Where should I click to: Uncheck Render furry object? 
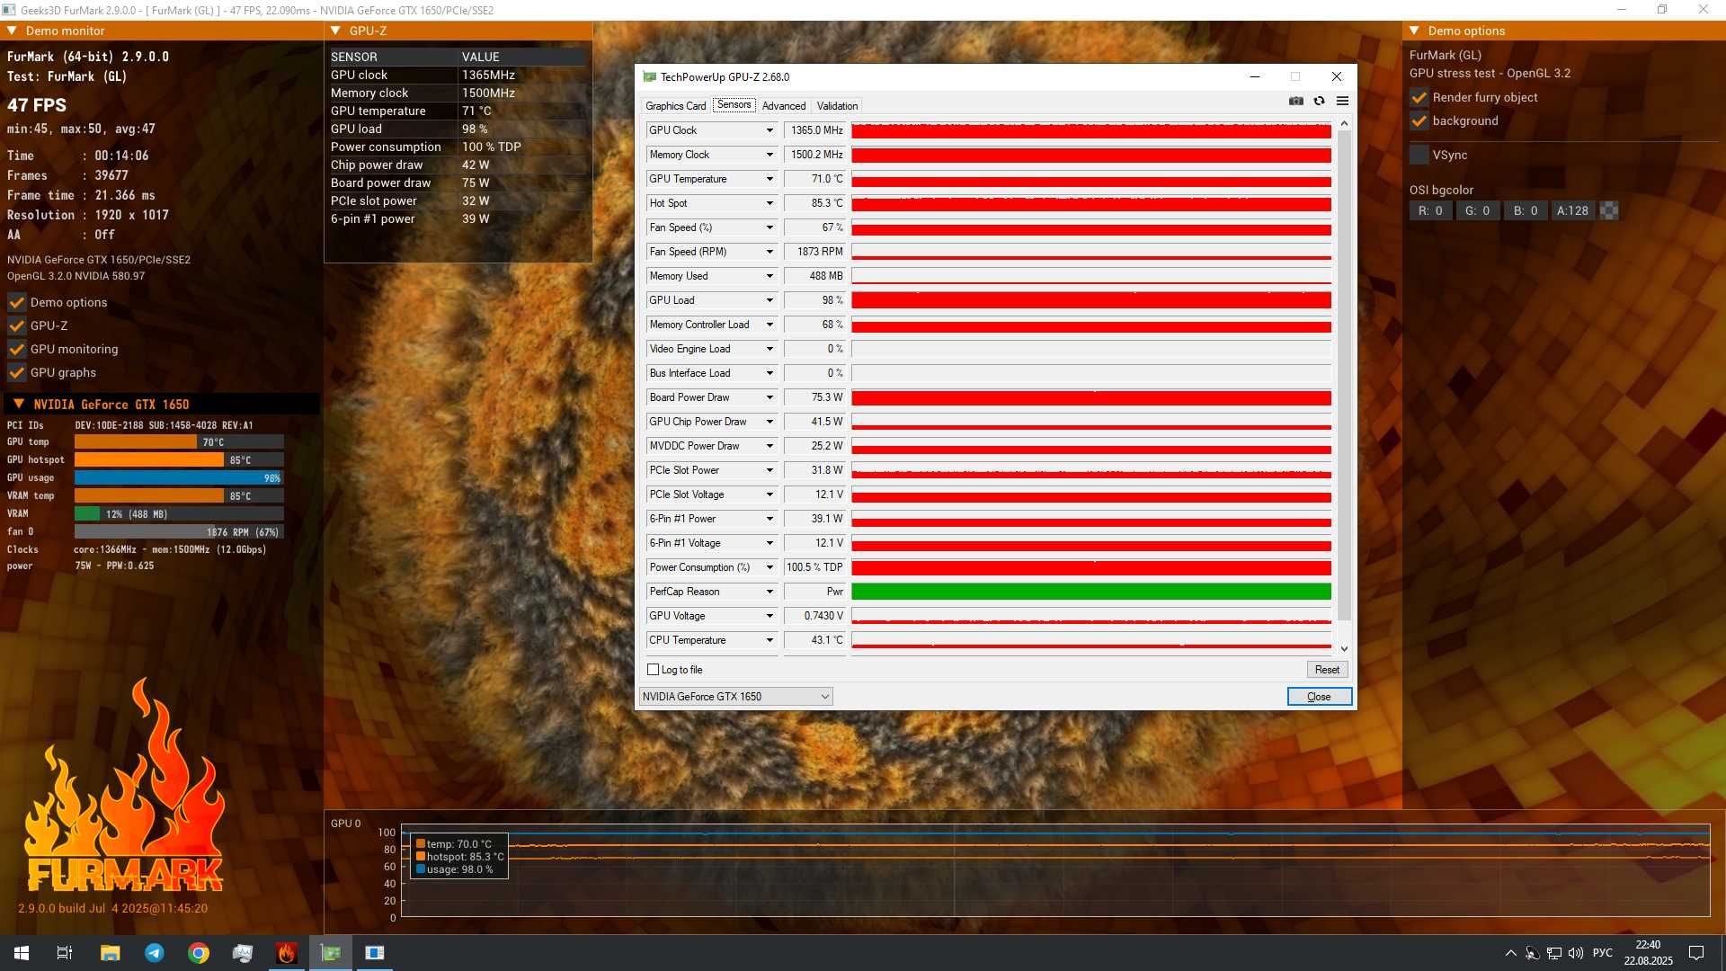[1419, 97]
